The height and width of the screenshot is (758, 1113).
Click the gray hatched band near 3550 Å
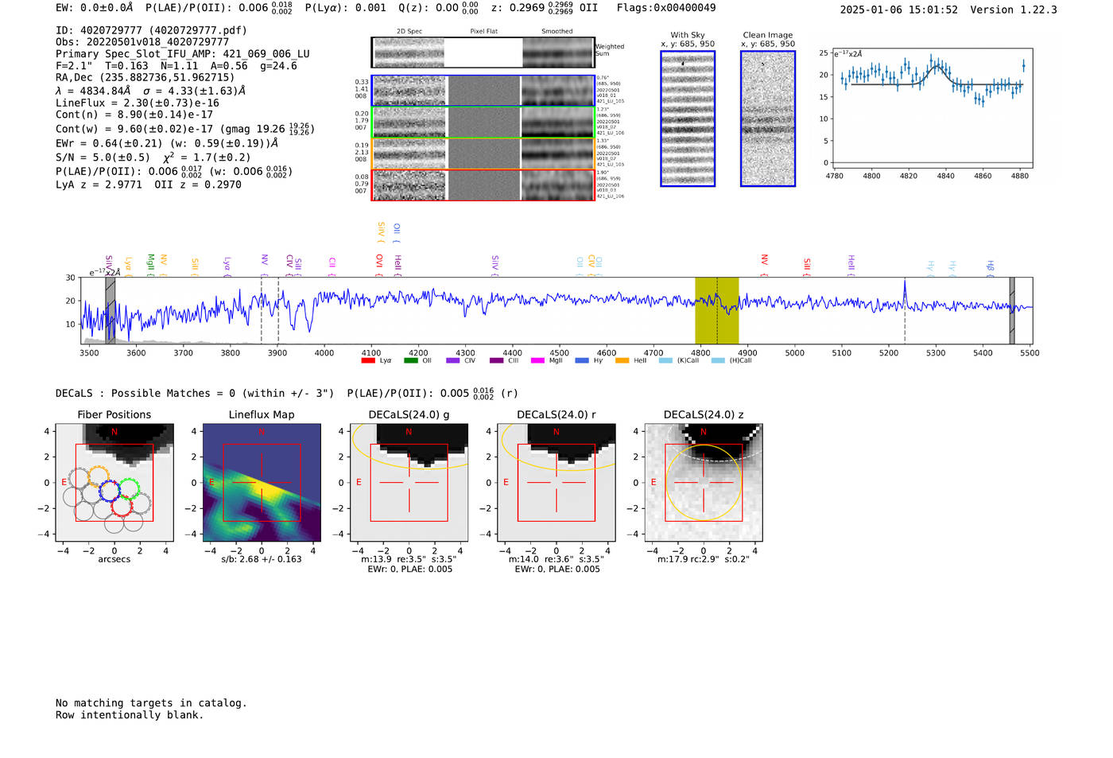111,310
